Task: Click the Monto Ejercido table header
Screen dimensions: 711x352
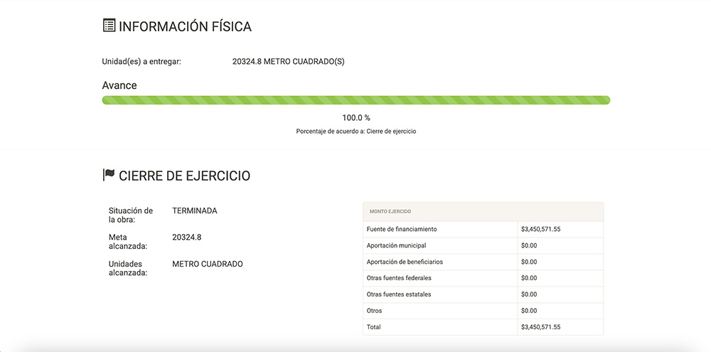Action: coord(390,211)
